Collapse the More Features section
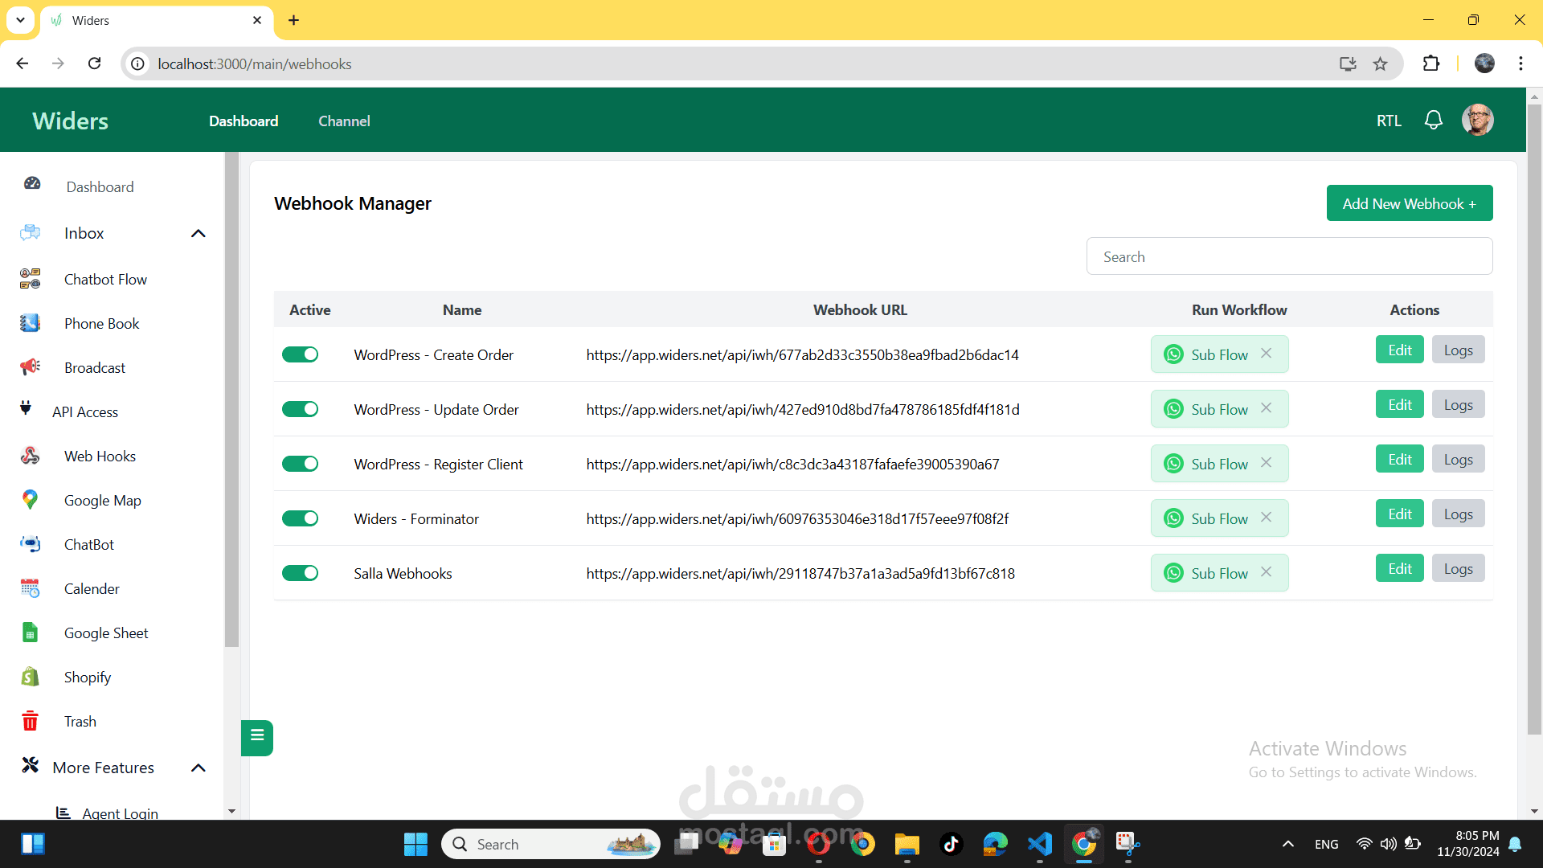 [199, 768]
